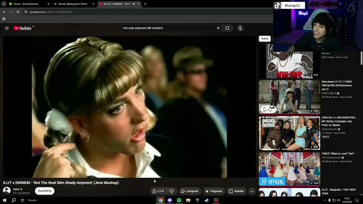
Task: Play the TWICE 'What is Love?' thumbnail
Action: tap(289, 169)
